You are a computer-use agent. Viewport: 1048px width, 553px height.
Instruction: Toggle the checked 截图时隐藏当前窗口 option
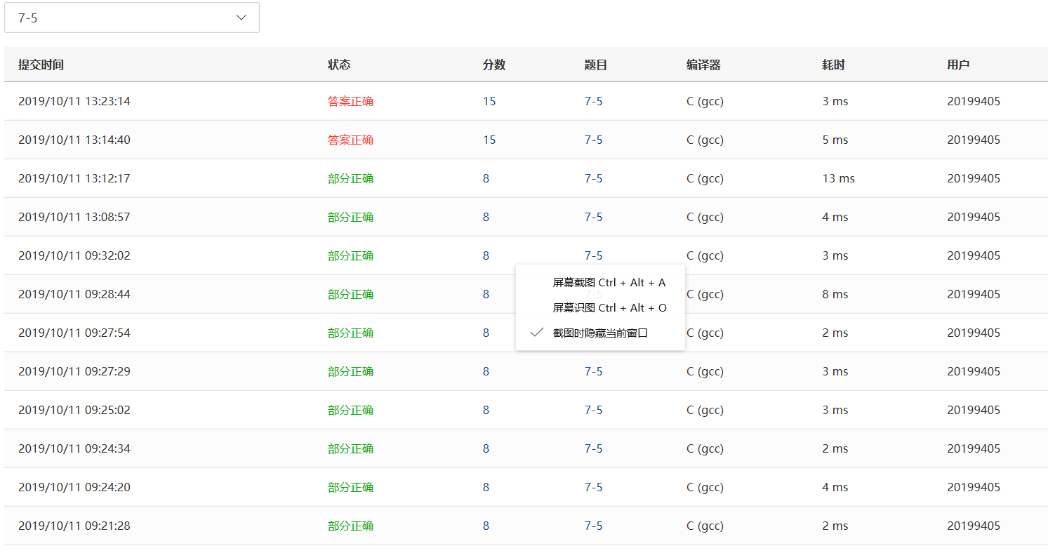coord(600,333)
